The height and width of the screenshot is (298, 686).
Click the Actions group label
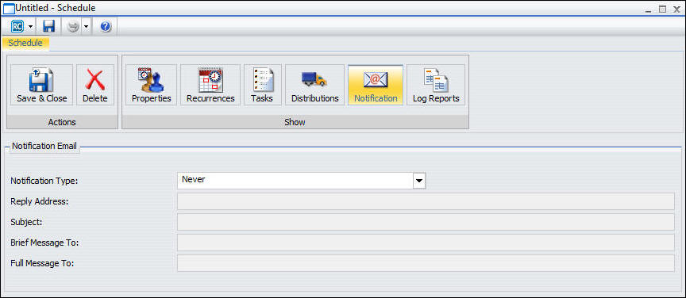pos(62,122)
